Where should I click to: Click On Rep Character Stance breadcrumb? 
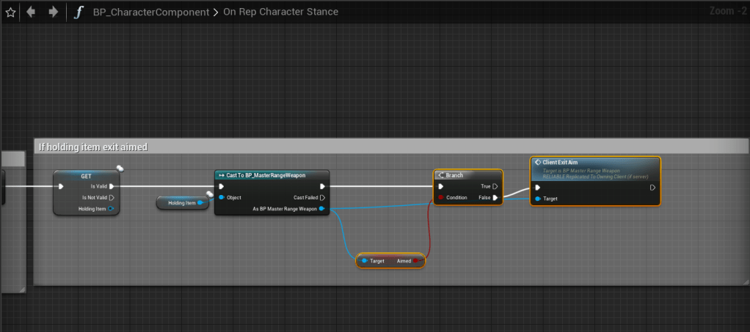(x=279, y=13)
